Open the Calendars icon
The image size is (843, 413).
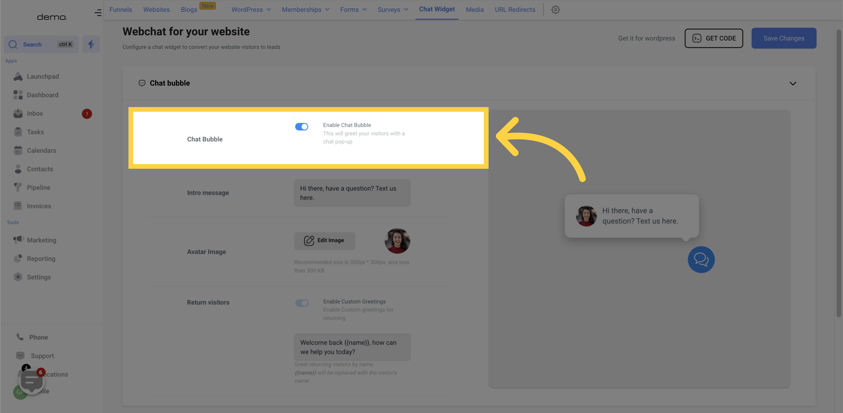(18, 150)
